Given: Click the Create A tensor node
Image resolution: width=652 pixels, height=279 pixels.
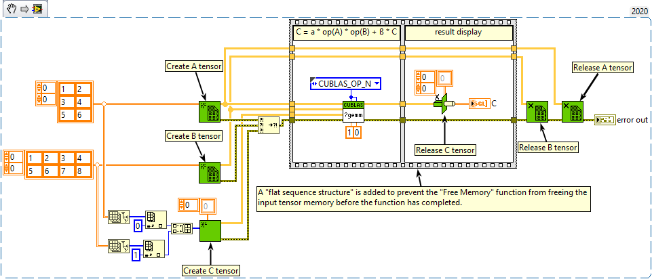Looking at the screenshot, I should click(209, 112).
